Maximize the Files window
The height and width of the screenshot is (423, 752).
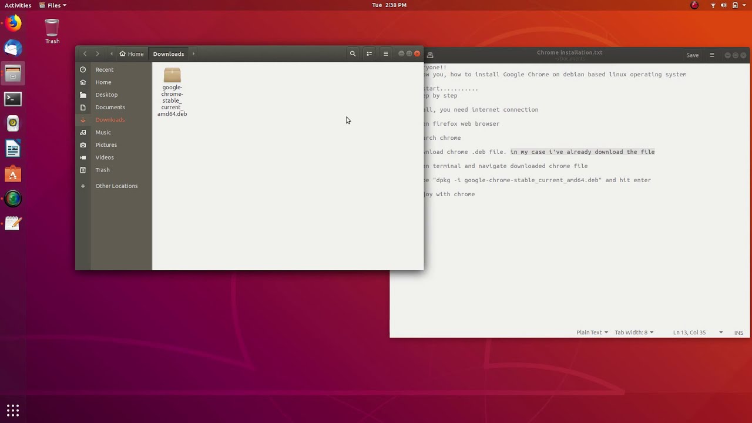coord(409,53)
